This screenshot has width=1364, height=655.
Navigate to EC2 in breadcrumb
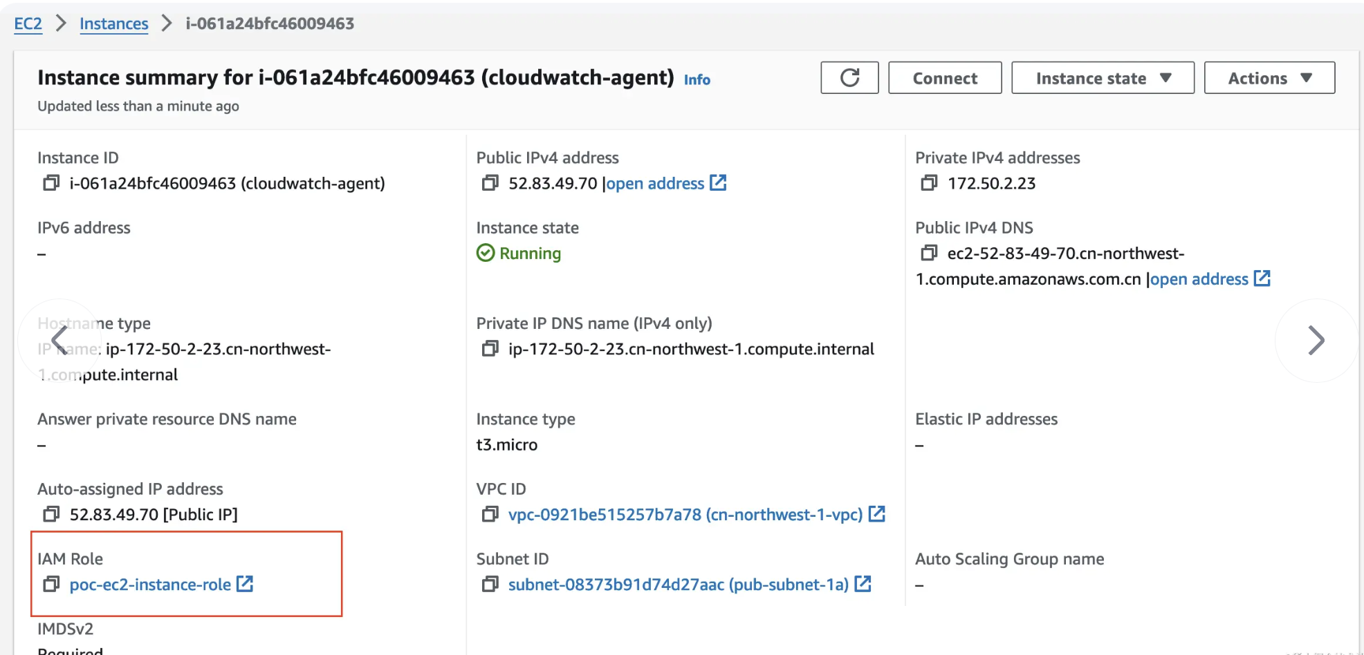pyautogui.click(x=28, y=23)
